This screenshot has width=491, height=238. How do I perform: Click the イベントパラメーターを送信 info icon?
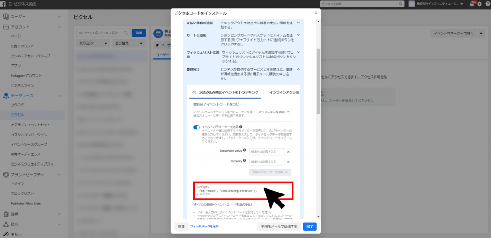pyautogui.click(x=241, y=127)
